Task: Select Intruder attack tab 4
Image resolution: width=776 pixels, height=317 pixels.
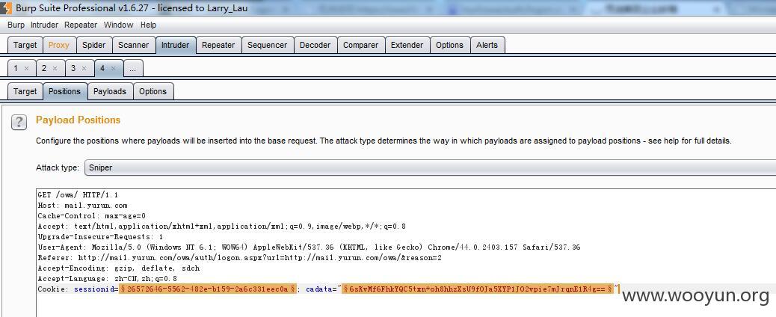Action: pyautogui.click(x=102, y=68)
